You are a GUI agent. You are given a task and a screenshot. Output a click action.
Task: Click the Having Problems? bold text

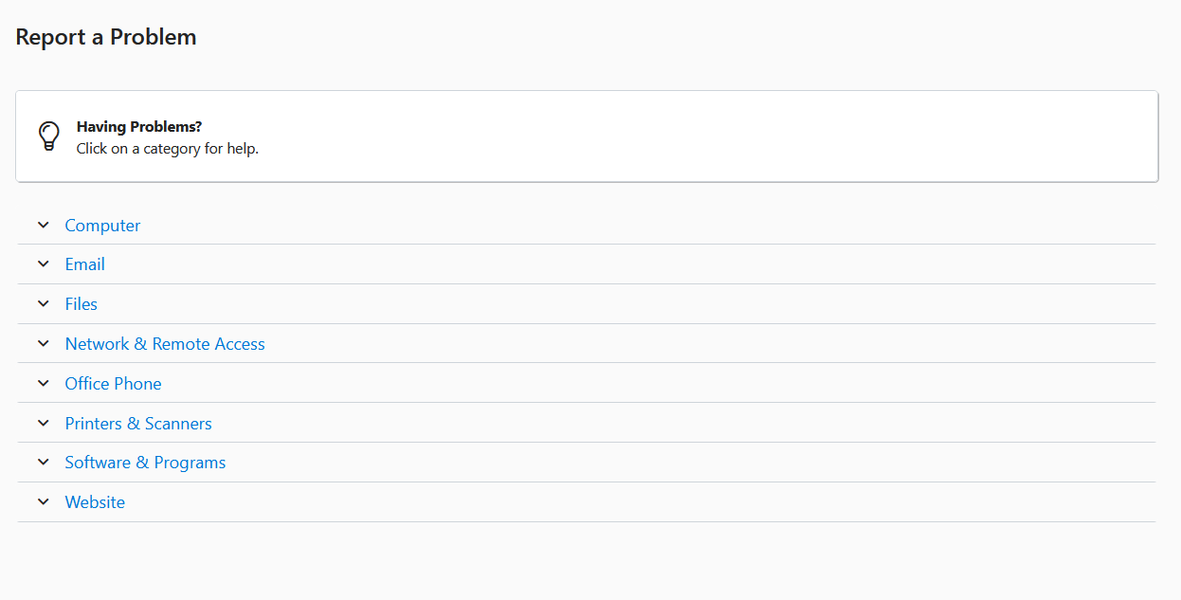pyautogui.click(x=139, y=126)
